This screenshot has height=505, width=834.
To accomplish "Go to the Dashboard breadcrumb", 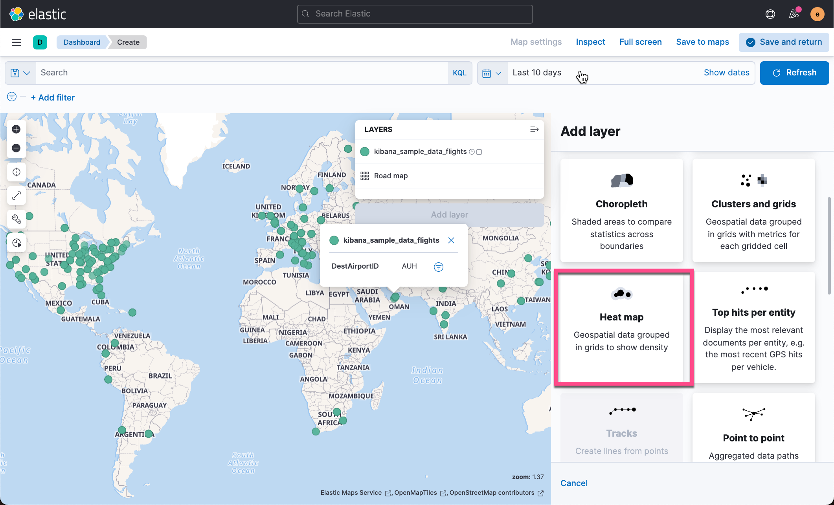I will [82, 42].
